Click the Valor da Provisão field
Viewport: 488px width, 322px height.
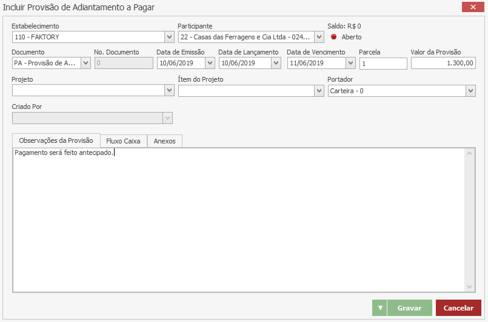(x=443, y=64)
